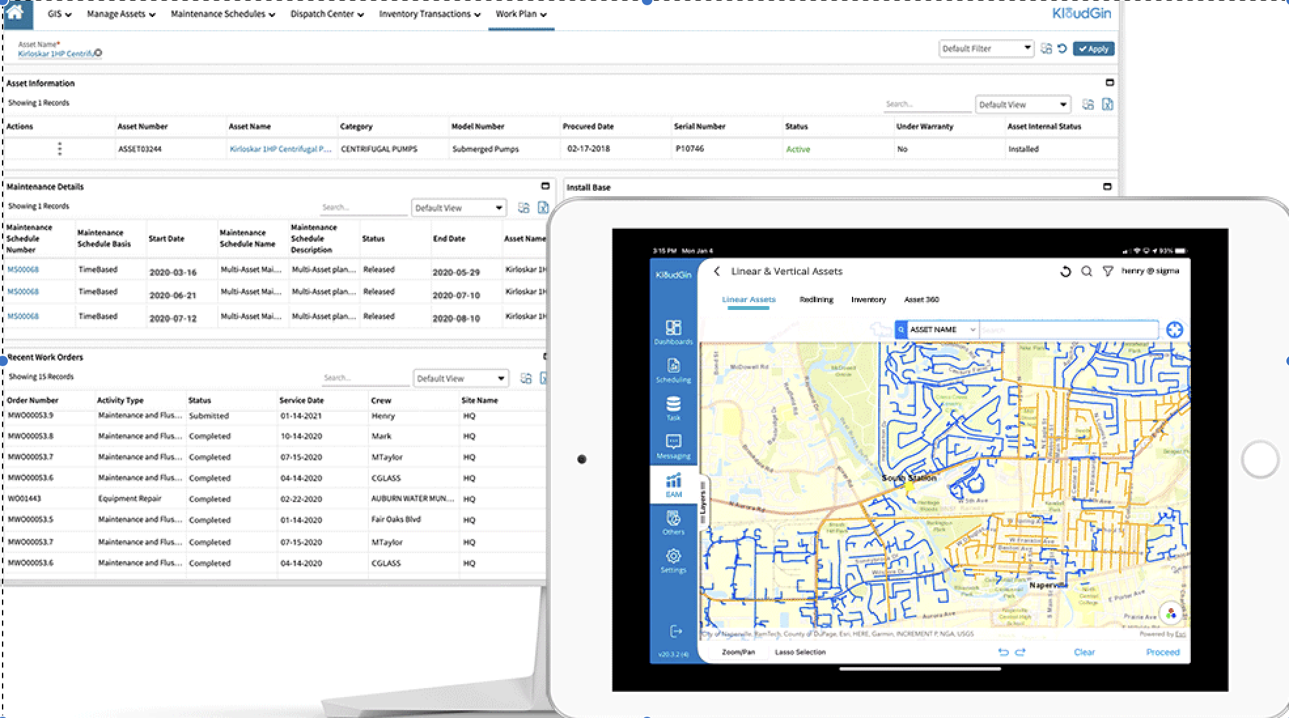Export the Recent Work Orders table to Excel
The height and width of the screenshot is (718, 1289).
(x=544, y=378)
